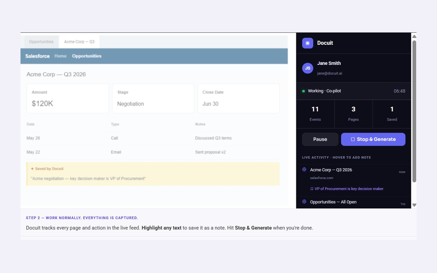Image resolution: width=437 pixels, height=273 pixels.
Task: Open Acme Corp — Q3 2026 activity entry
Action: coord(354,180)
